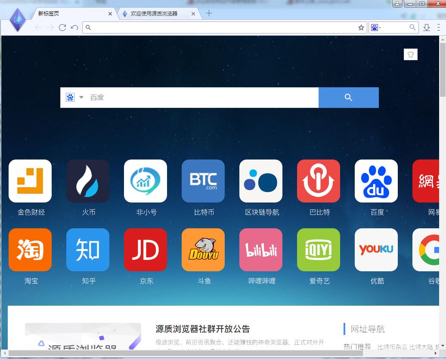Open the Douyu 斗鱼 shortcut icon

(203, 250)
